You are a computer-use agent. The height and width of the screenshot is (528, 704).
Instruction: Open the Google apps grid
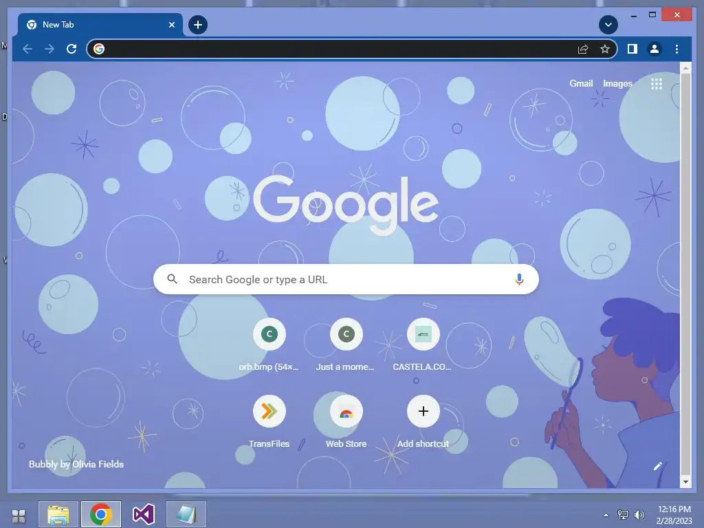click(x=657, y=83)
